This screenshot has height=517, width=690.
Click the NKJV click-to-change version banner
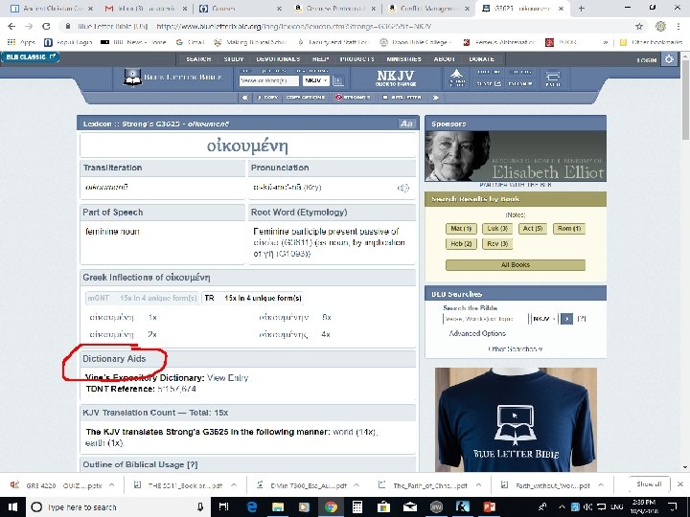coord(396,79)
